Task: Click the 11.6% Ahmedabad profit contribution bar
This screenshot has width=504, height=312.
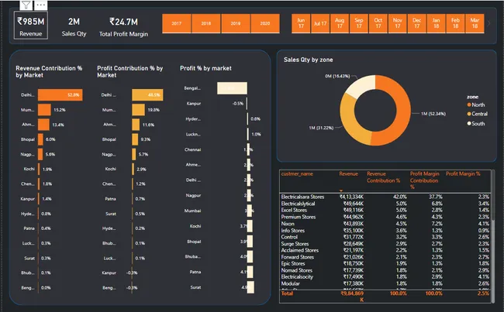Action: (x=136, y=125)
